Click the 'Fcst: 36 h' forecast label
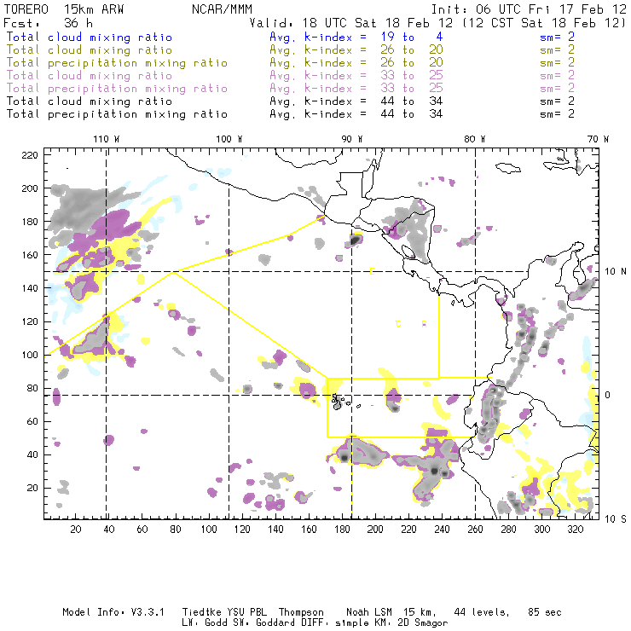This screenshot has width=631, height=631. pos(49,22)
